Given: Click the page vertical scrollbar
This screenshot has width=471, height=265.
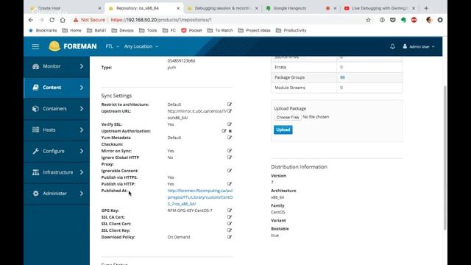Looking at the screenshot, I should click(x=445, y=158).
